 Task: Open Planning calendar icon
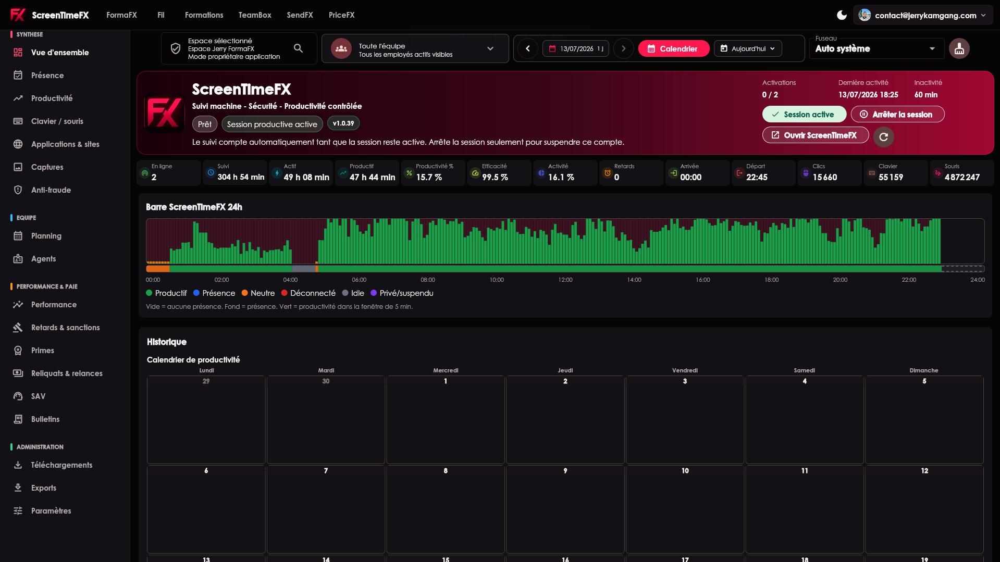[18, 236]
